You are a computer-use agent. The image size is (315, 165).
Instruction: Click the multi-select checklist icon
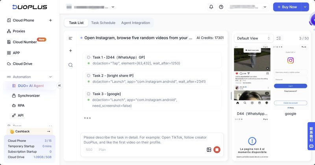[279, 38]
